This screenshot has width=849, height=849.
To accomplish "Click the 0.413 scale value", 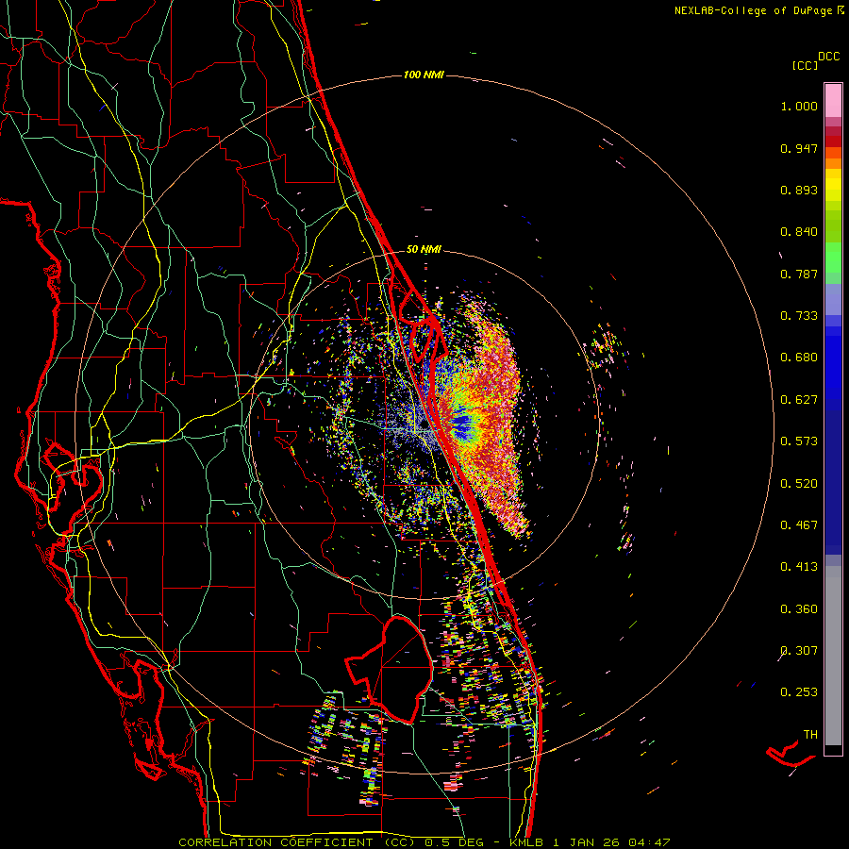I will click(x=799, y=567).
